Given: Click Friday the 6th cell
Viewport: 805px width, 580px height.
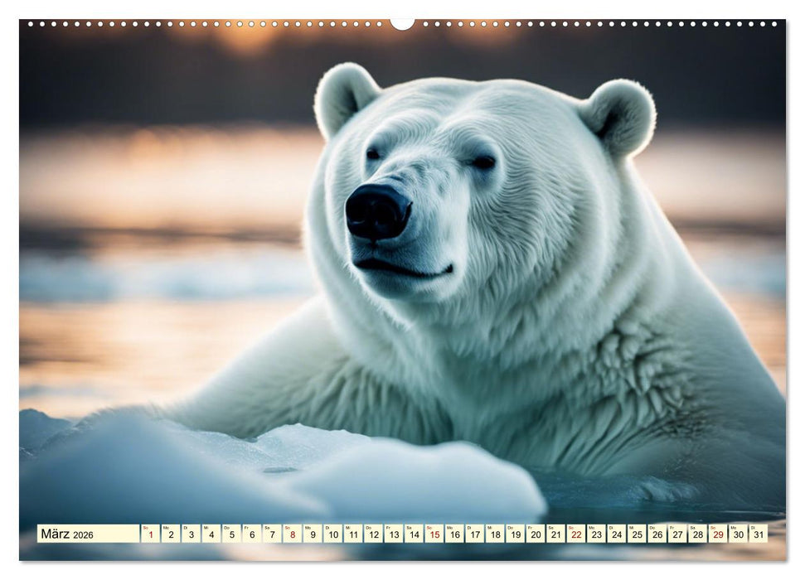Looking at the screenshot, I should point(250,535).
